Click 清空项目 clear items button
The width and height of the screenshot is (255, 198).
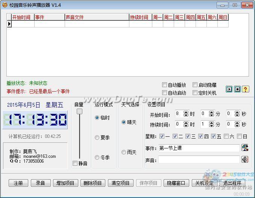[x=121, y=183]
